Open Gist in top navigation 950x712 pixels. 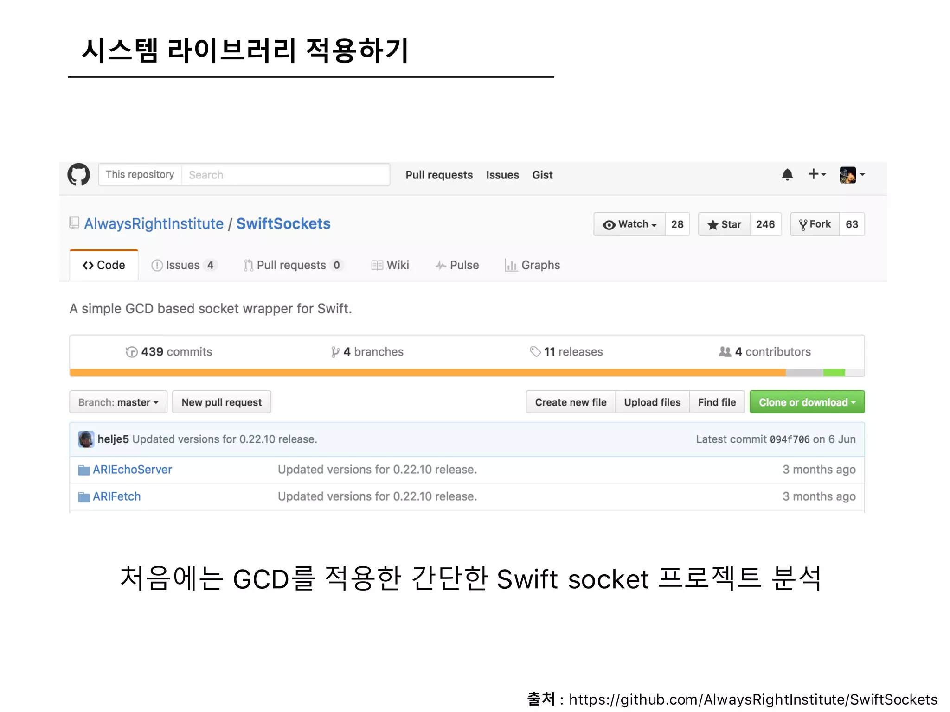[x=542, y=175]
